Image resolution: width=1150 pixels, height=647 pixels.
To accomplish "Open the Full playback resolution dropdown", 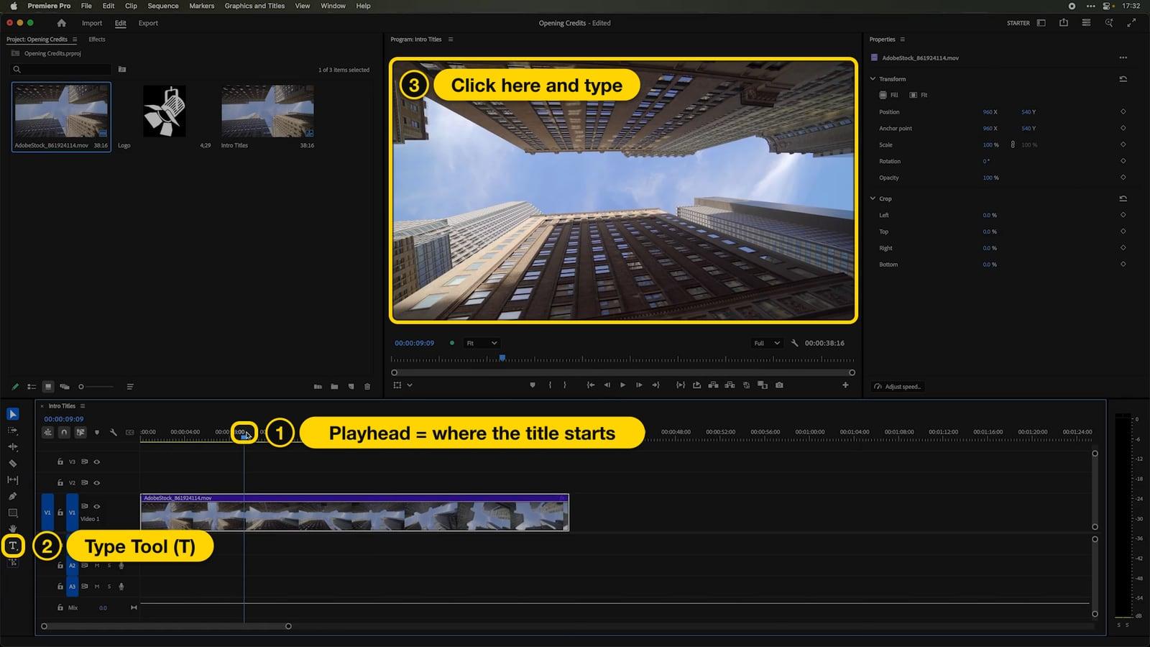I will tap(766, 344).
